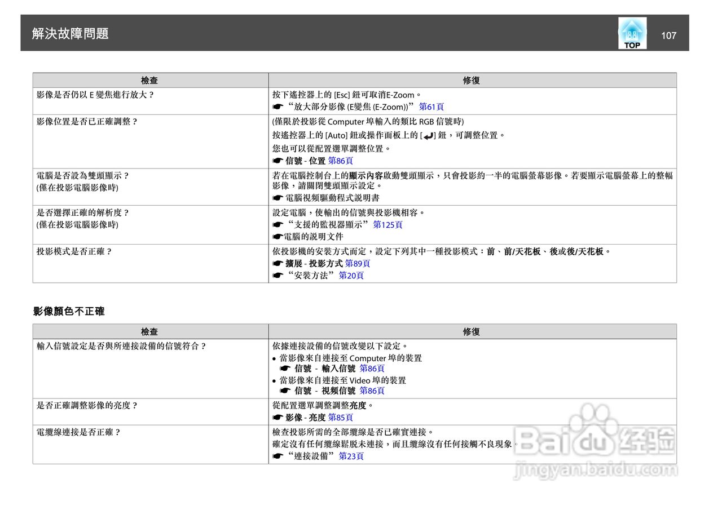Follow the 第125頁 page link
The width and height of the screenshot is (722, 510).
(388, 224)
